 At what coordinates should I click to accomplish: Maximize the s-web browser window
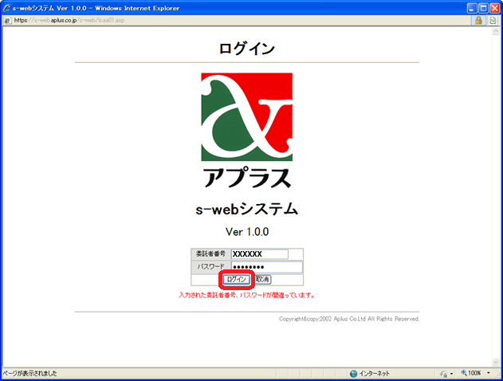[x=481, y=8]
